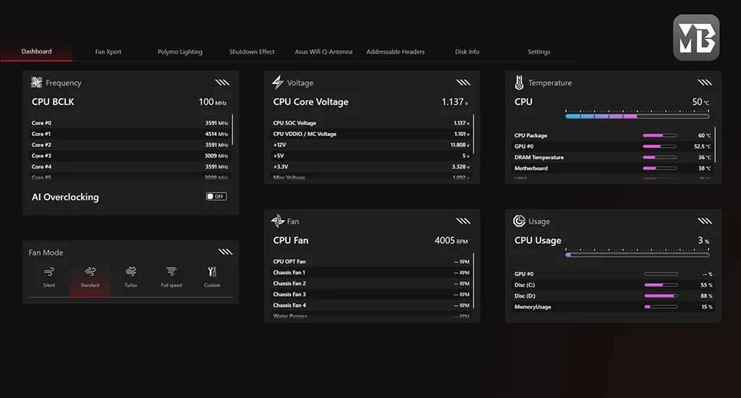This screenshot has width=741, height=398.
Task: Click the MB logo icon
Action: 695,38
